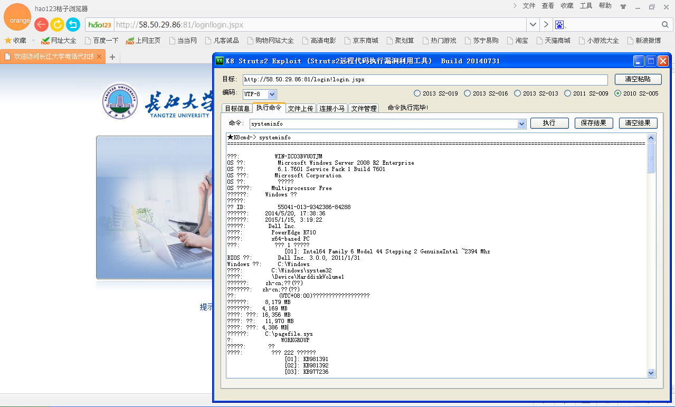
Task: Switch to the 执行命令 tab
Action: 269,108
